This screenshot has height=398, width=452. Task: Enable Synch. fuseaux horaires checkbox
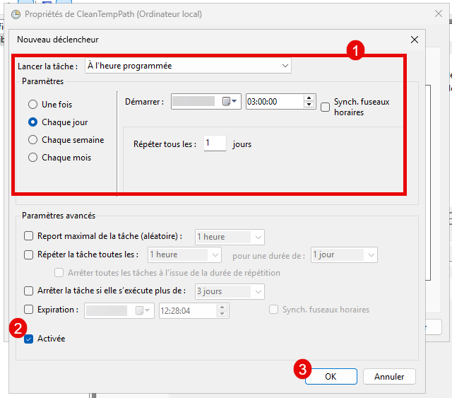point(326,107)
